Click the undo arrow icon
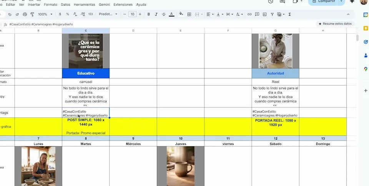Image resolution: width=369 pixels, height=186 pixels. [x=10, y=14]
